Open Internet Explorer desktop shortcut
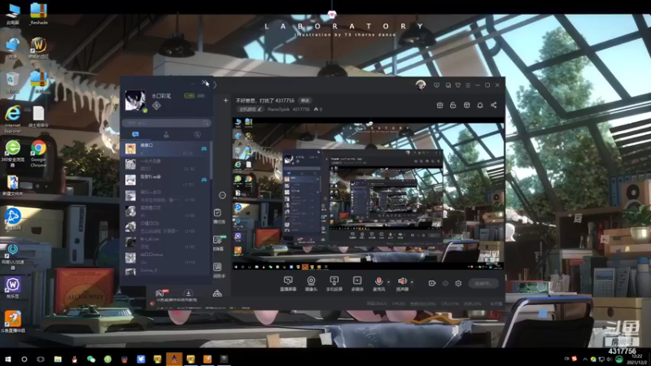 (12, 119)
